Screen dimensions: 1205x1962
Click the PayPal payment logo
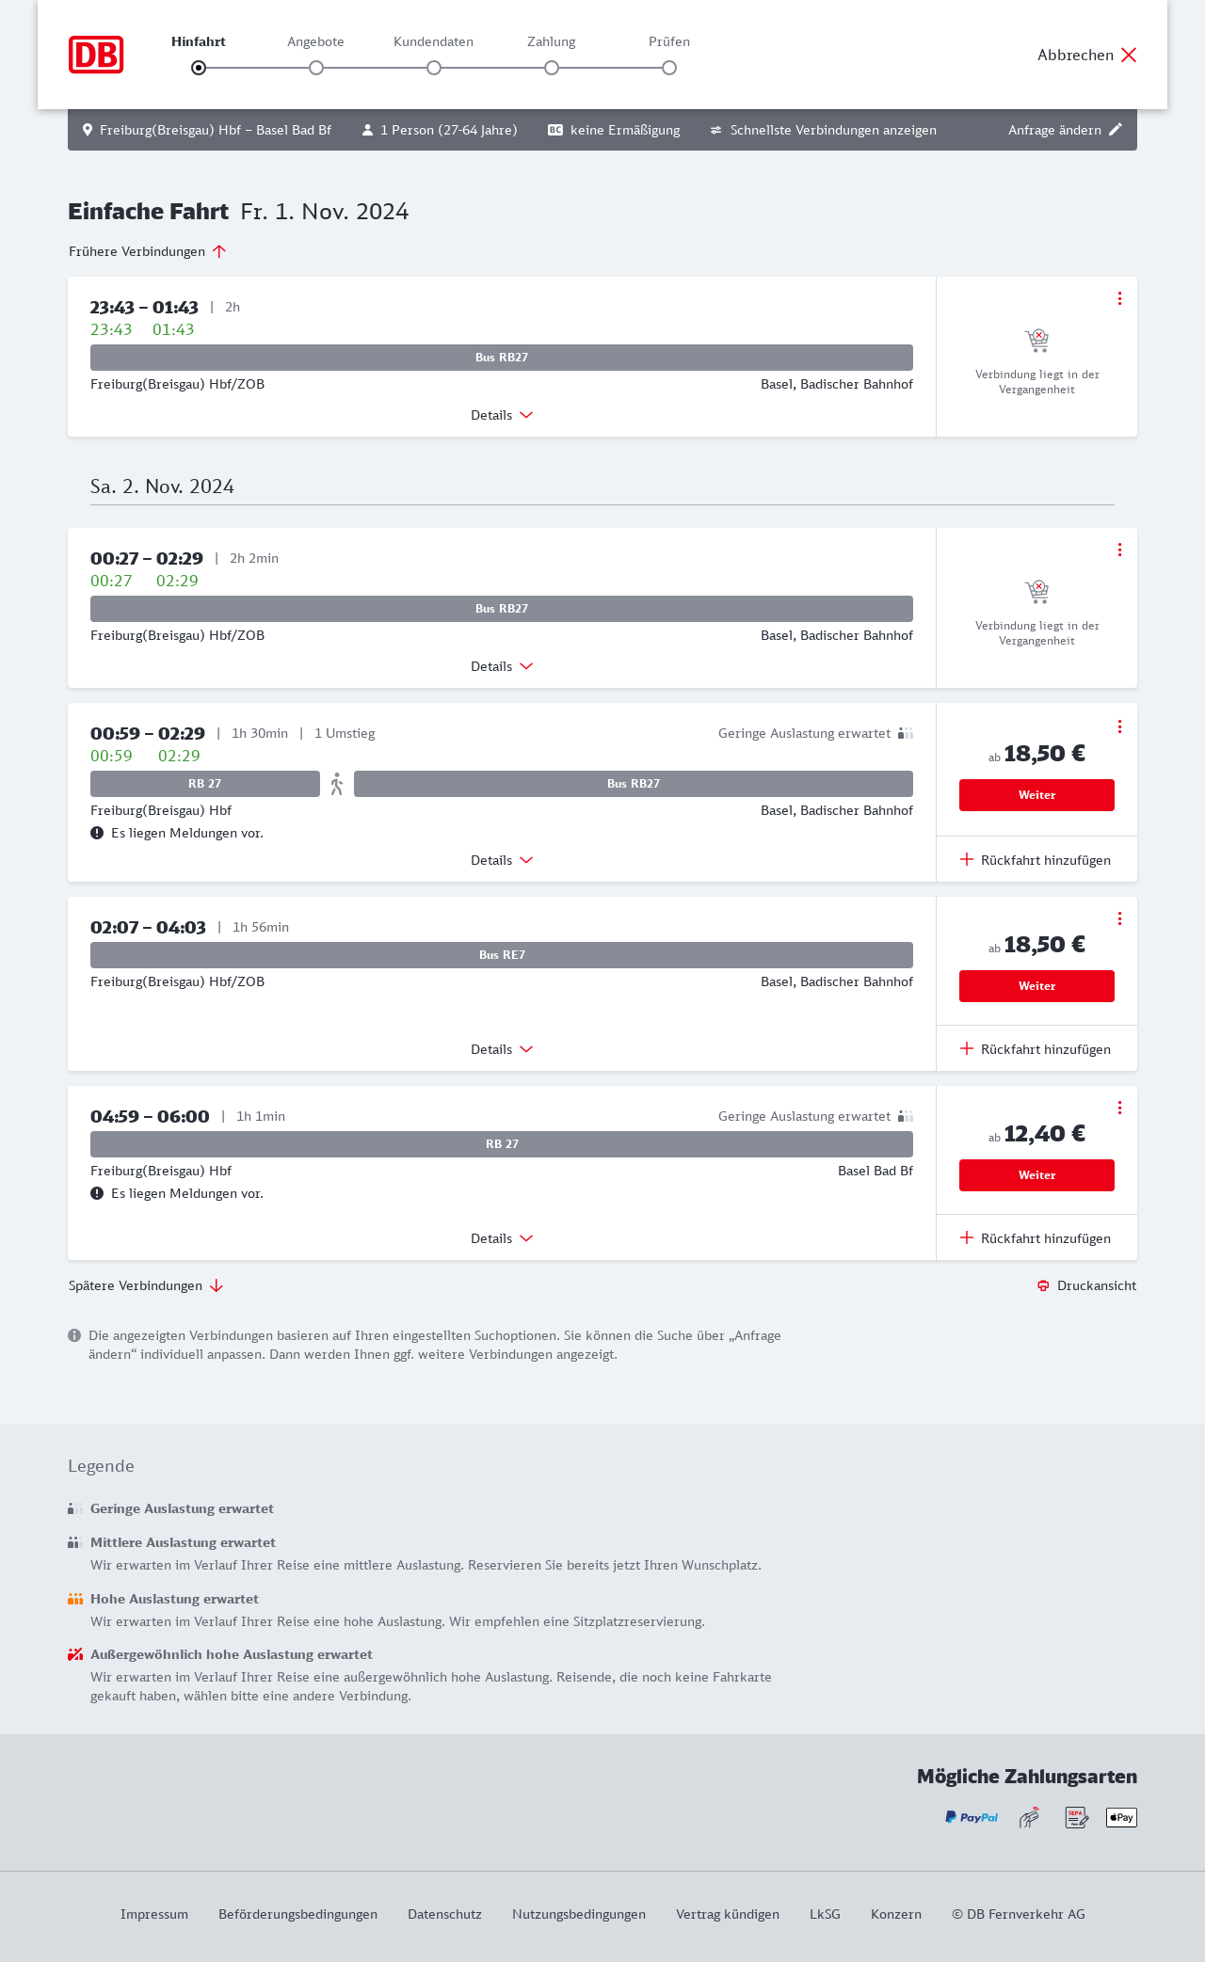pyautogui.click(x=972, y=1817)
